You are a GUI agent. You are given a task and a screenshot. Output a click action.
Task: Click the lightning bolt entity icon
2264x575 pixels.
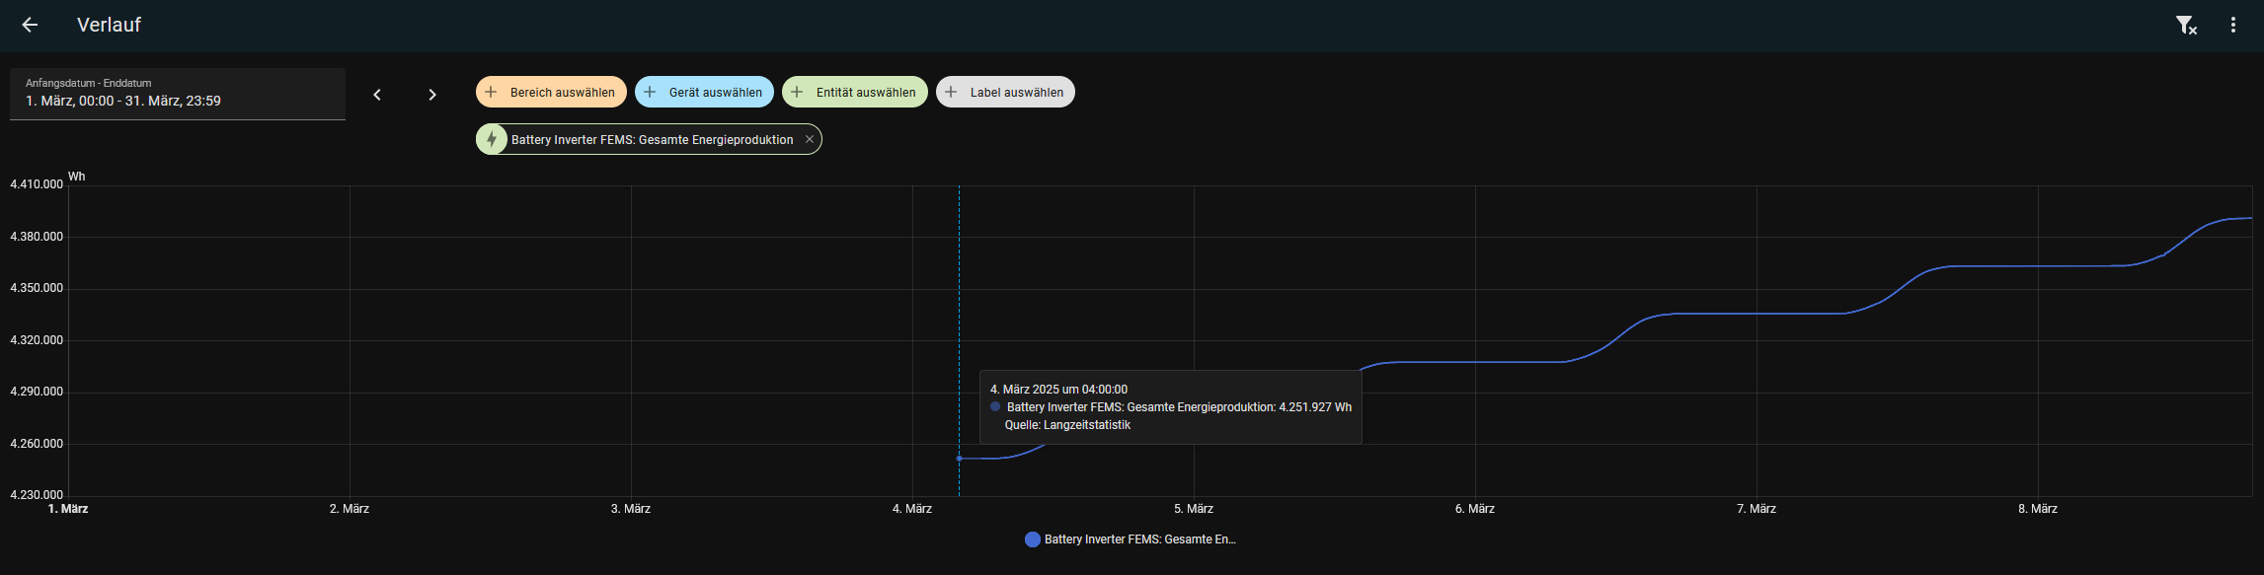(x=492, y=139)
